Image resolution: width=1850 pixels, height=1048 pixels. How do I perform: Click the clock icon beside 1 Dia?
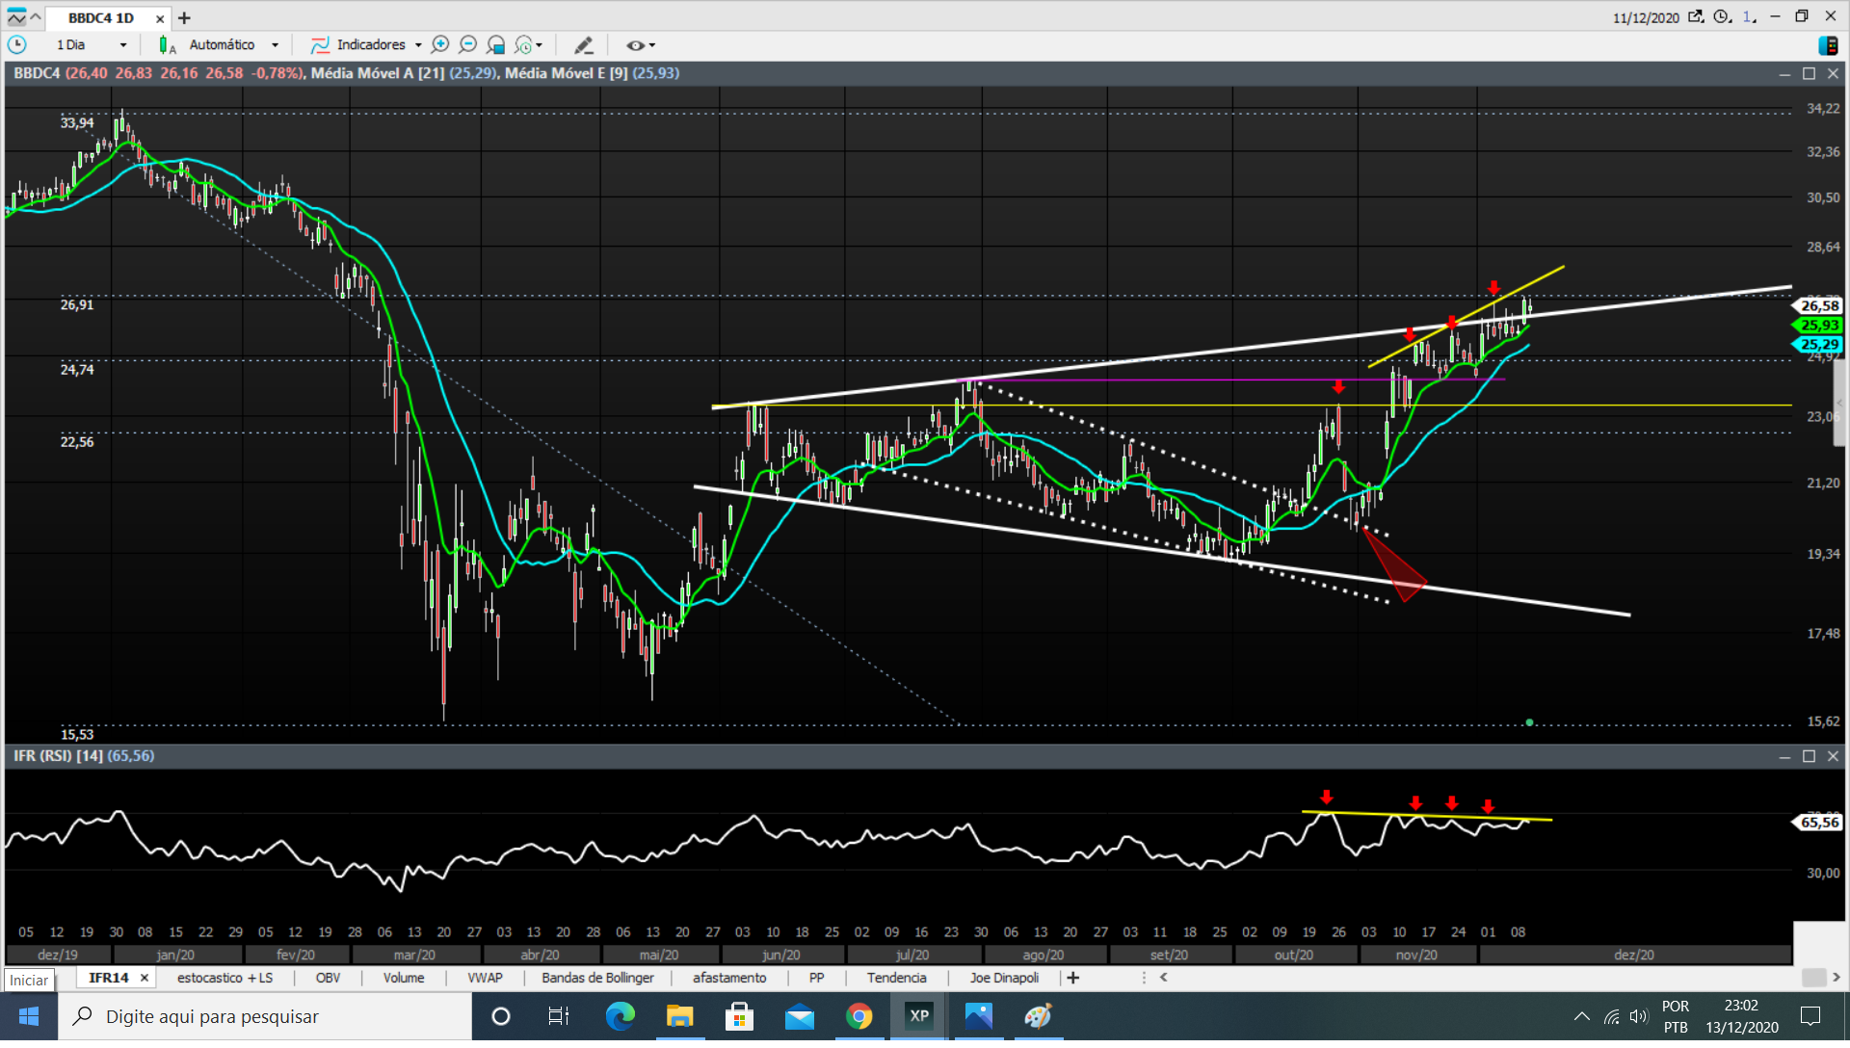pyautogui.click(x=17, y=45)
